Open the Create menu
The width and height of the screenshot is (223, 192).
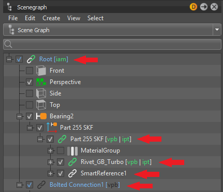[x=51, y=18]
